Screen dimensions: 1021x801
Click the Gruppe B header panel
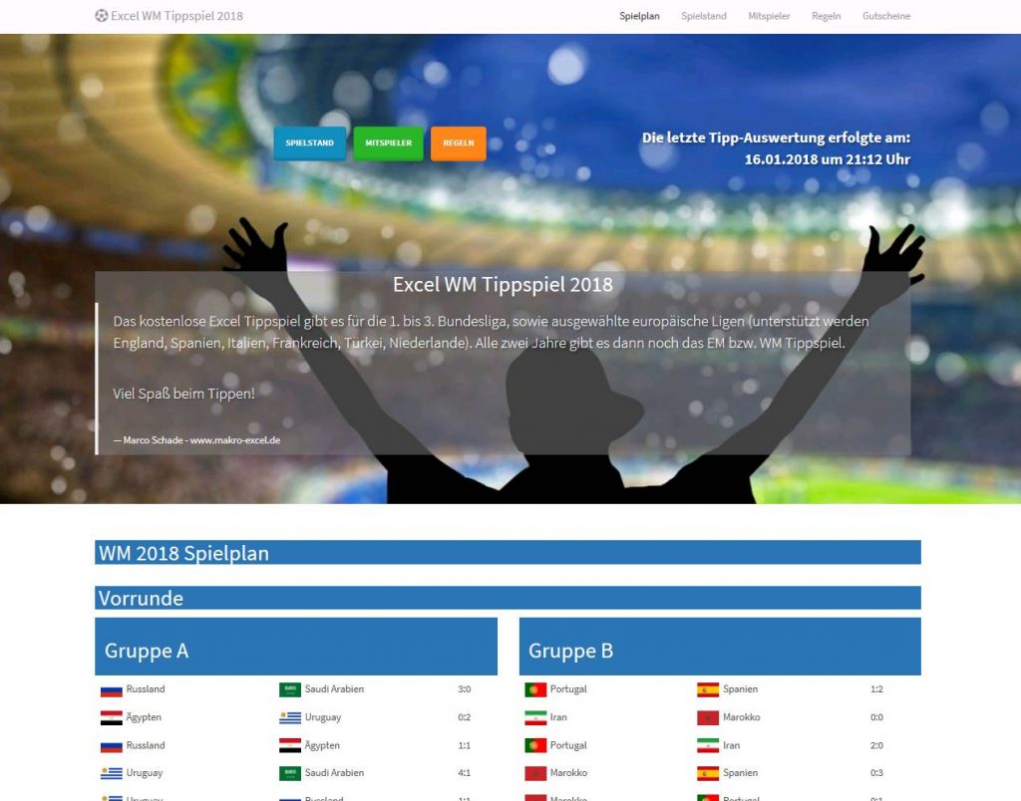(x=720, y=647)
